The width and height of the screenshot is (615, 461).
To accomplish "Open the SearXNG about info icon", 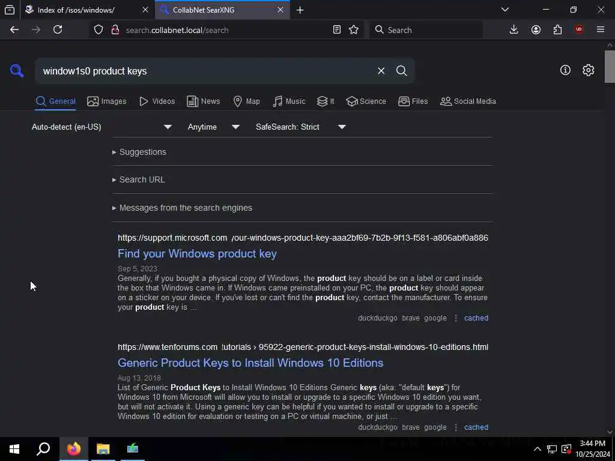I will (565, 70).
